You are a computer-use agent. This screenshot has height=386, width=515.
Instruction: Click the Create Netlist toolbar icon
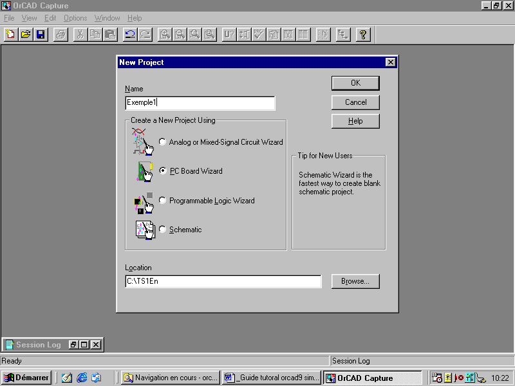coord(274,35)
